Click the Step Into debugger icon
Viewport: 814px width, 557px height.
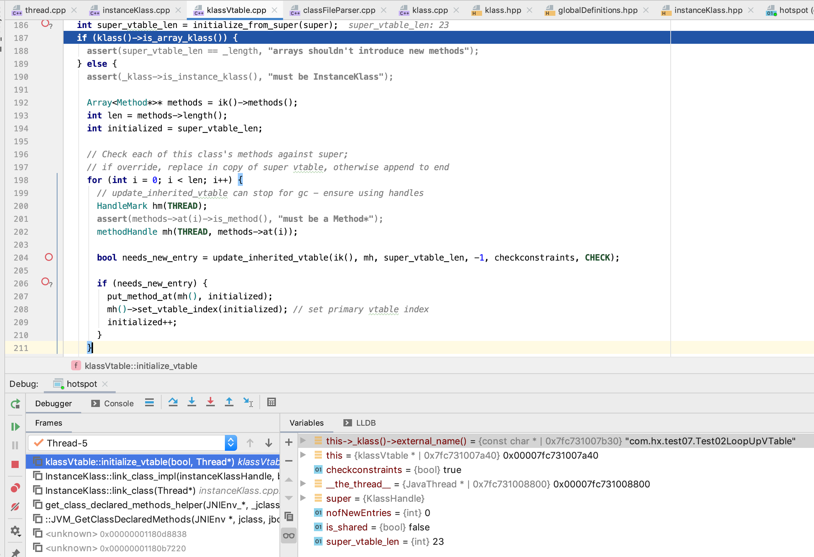(x=192, y=402)
